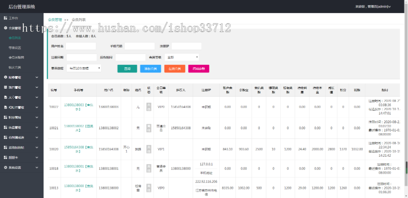Click the green 查询 search button

pos(127,69)
